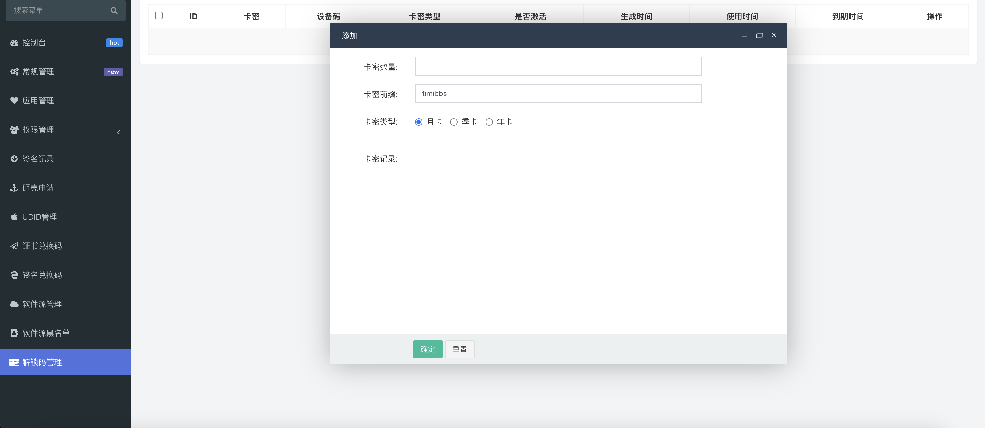Click the 证书兑换码 paper-plane icon

(14, 246)
